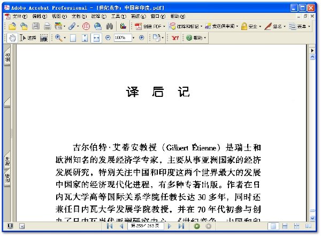Click the 100% zoom level field
This screenshot has width=321, height=236.
click(123, 37)
